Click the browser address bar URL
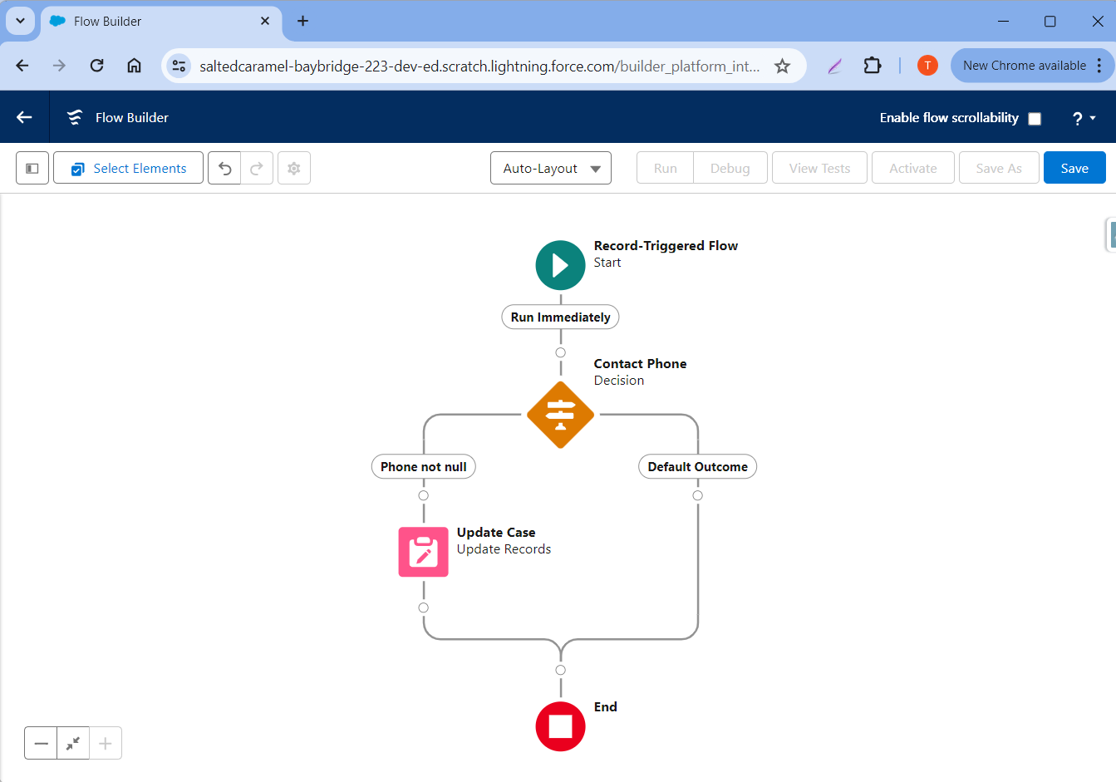 coord(479,66)
